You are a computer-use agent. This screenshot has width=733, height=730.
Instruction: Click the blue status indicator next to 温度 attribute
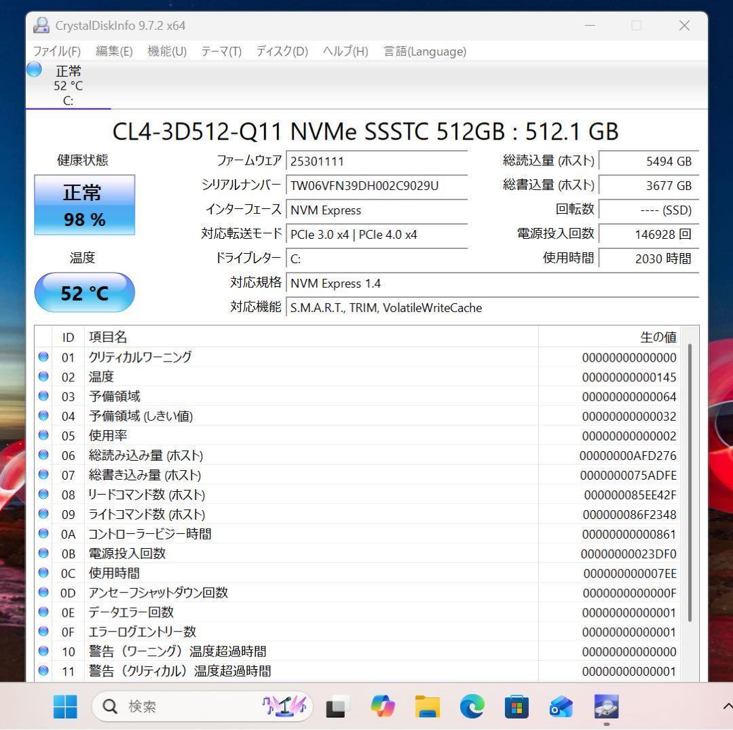(x=43, y=377)
